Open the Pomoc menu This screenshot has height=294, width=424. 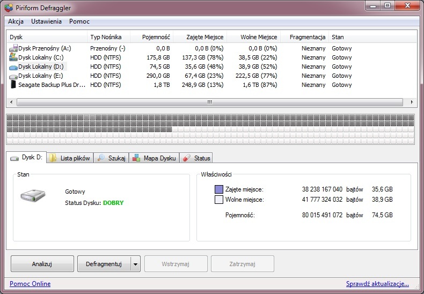click(x=79, y=21)
